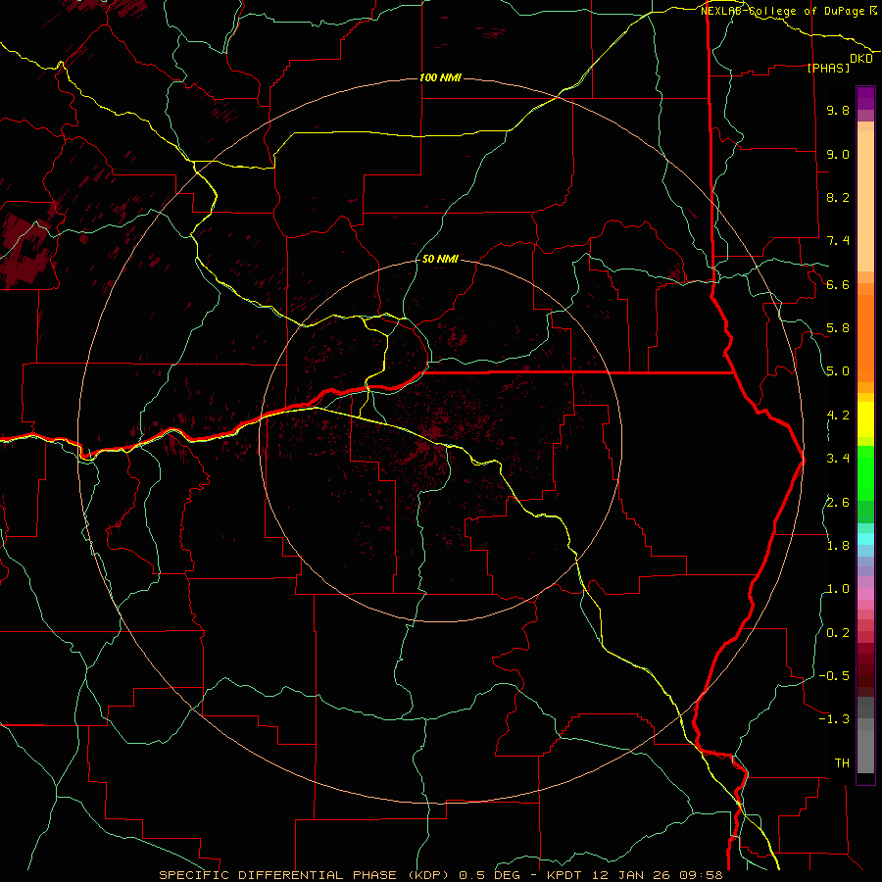Viewport: 882px width, 882px height.
Task: Click the purple swatch atop the color bar
Action: click(865, 98)
